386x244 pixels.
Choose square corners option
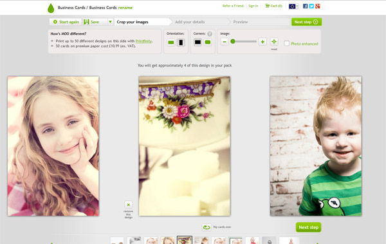(198, 42)
